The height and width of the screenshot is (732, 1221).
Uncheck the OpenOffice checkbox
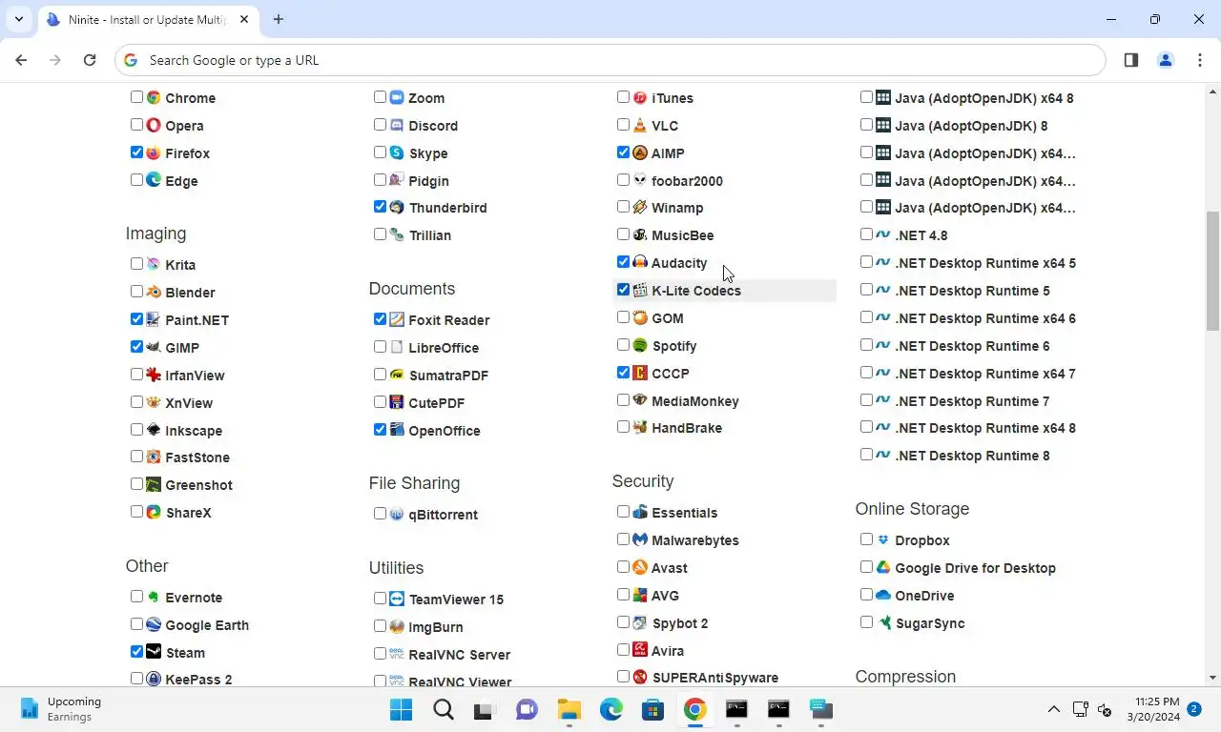tap(380, 430)
